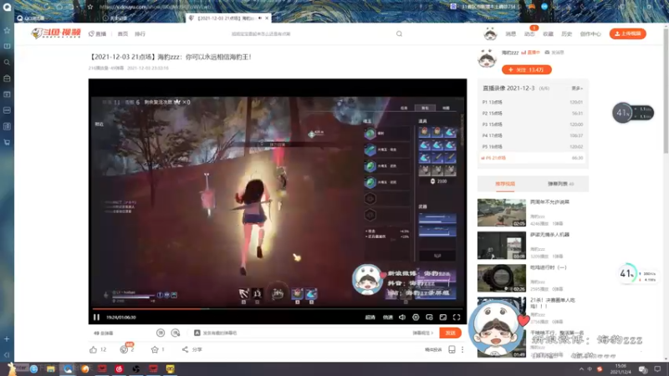Click the Douyu video site logo

click(x=56, y=33)
